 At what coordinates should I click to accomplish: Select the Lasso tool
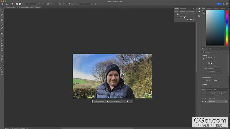(2, 15)
